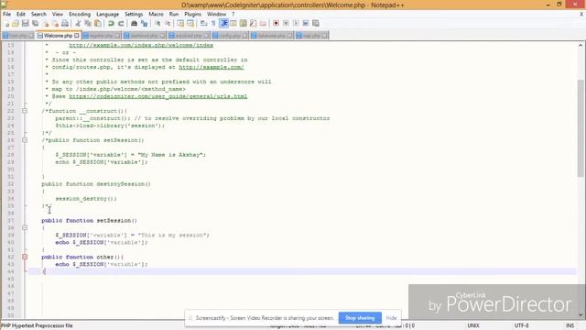586x330 pixels.
Task: Select the Welcome.php tab
Action: point(58,36)
